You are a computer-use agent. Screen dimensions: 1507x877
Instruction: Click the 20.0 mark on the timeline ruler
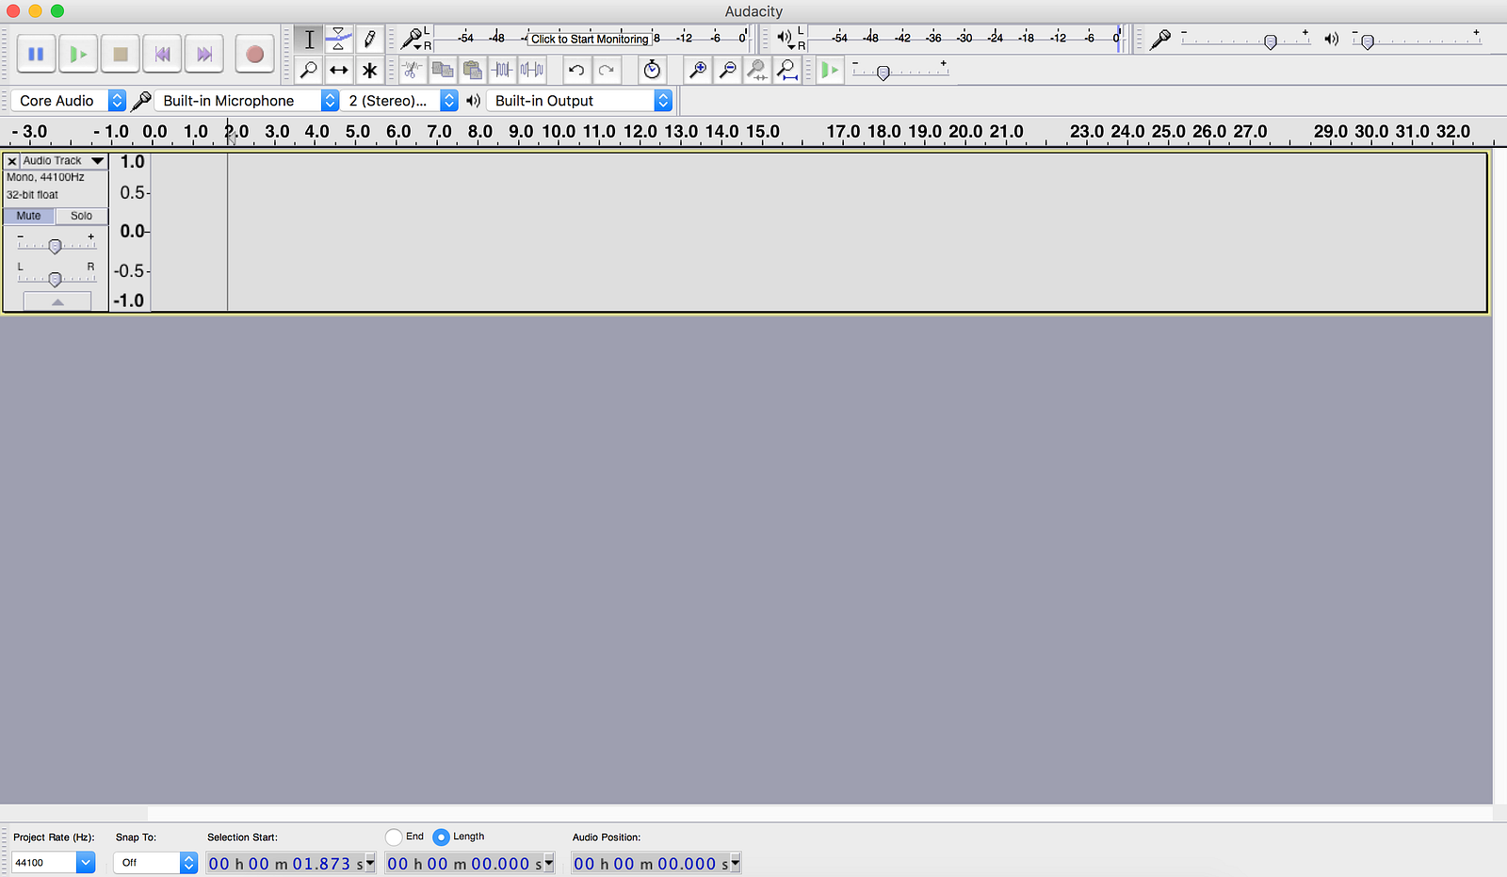(965, 132)
